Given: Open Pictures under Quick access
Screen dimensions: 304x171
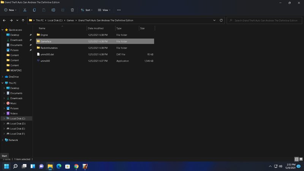Looking at the screenshot, I should [x=14, y=50].
